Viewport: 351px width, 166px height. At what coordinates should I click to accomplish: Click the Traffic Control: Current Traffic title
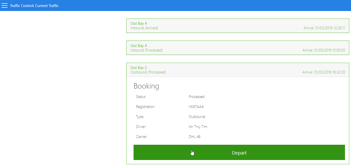point(34,5)
